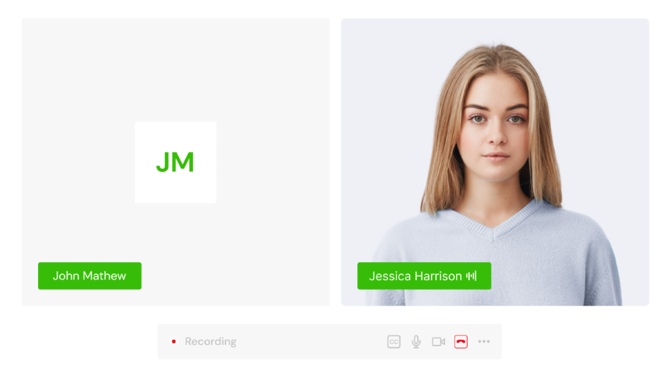Image resolution: width=671 pixels, height=377 pixels.
Task: Select Jessica Harrison's video tile
Action: [495, 162]
